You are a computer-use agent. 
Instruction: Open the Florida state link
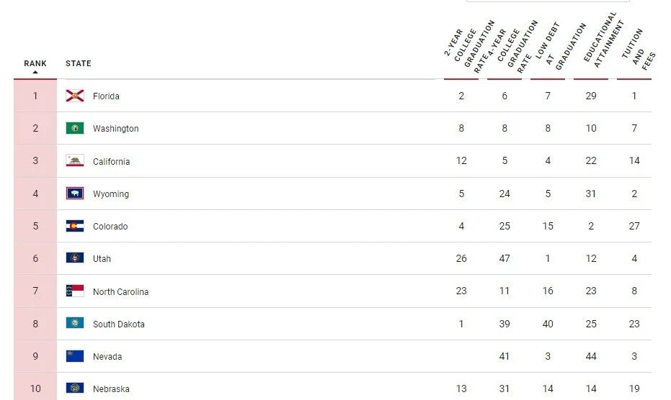(x=106, y=96)
